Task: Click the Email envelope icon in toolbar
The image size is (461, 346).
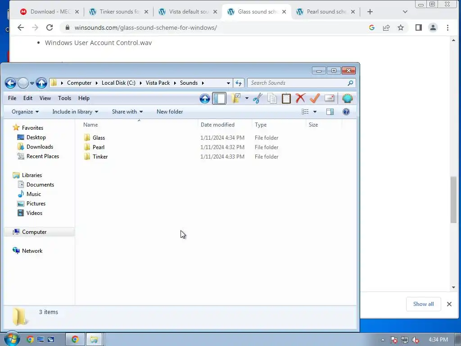Action: tap(329, 98)
